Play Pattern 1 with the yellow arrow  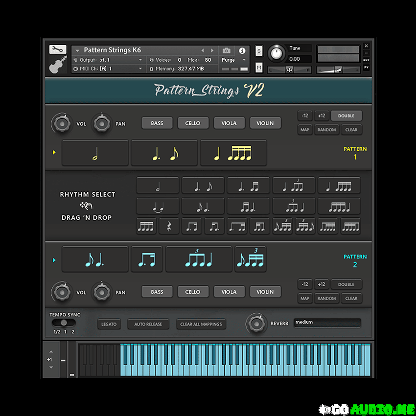pyautogui.click(x=54, y=152)
